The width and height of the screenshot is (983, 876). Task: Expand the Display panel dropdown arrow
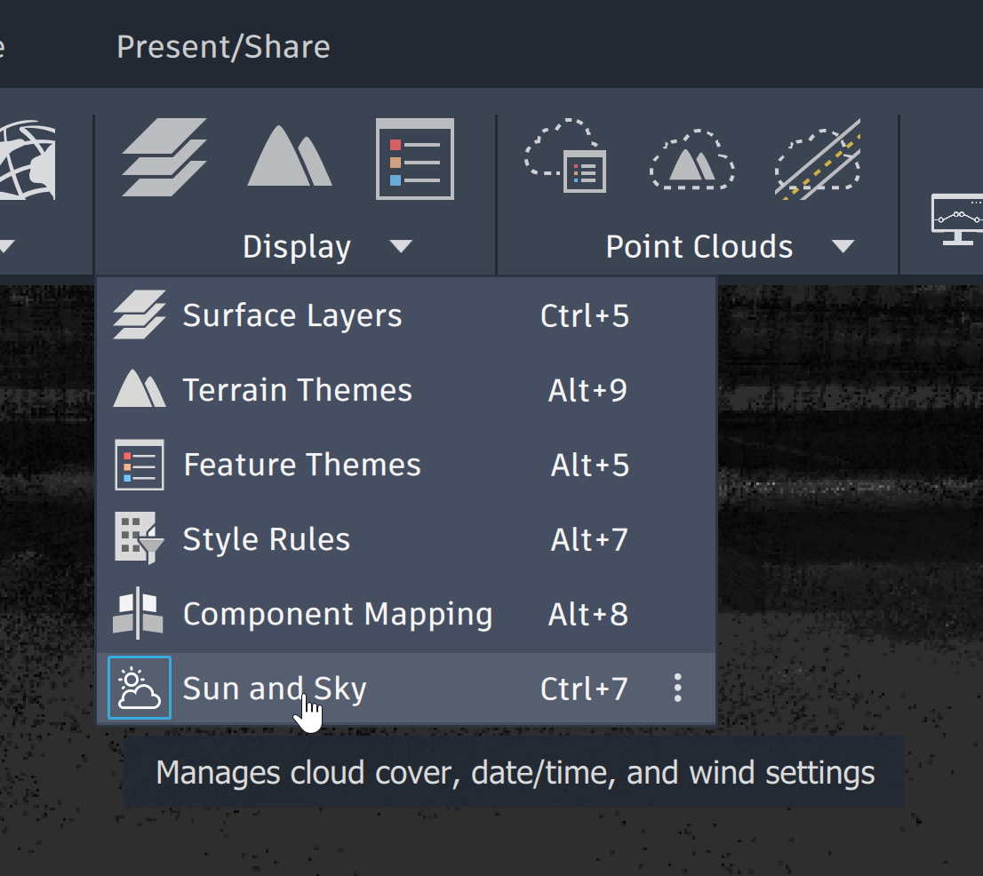coord(401,246)
